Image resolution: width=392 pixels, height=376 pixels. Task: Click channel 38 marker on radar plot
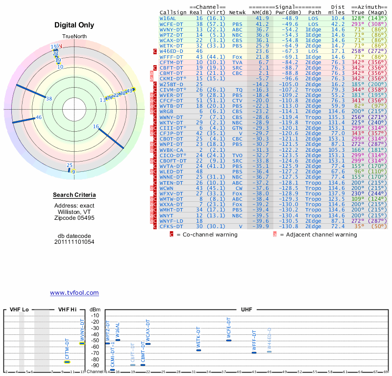click(x=49, y=98)
